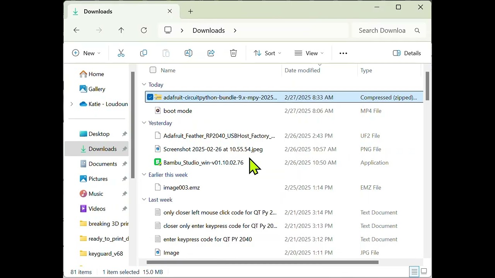Switch to large thumbnails view icon in status bar
Screen dimensions: 495x278
pos(424,272)
